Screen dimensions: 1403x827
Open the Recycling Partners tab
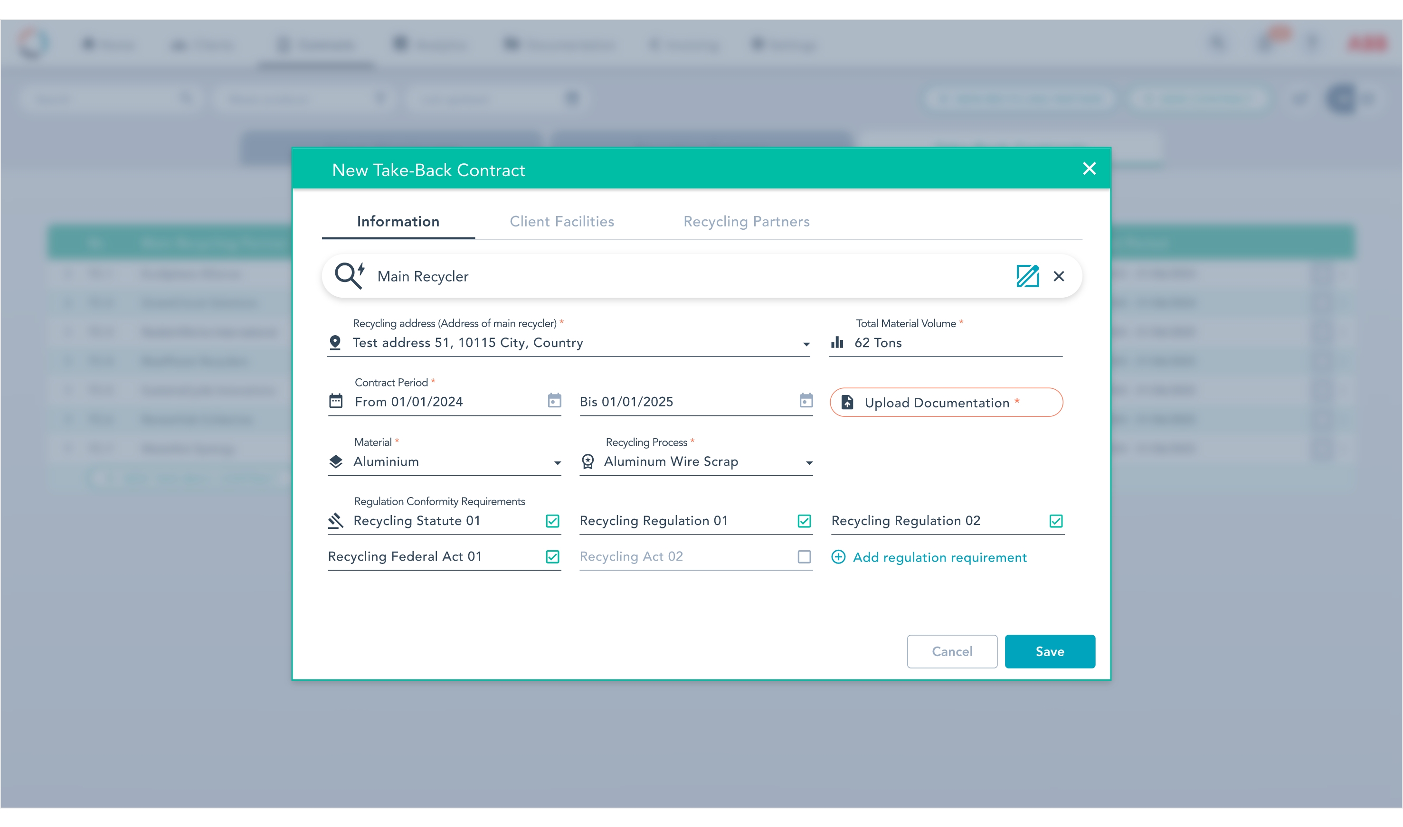(746, 221)
